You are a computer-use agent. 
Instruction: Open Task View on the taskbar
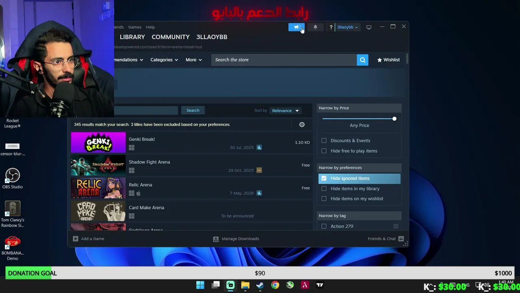click(x=216, y=285)
